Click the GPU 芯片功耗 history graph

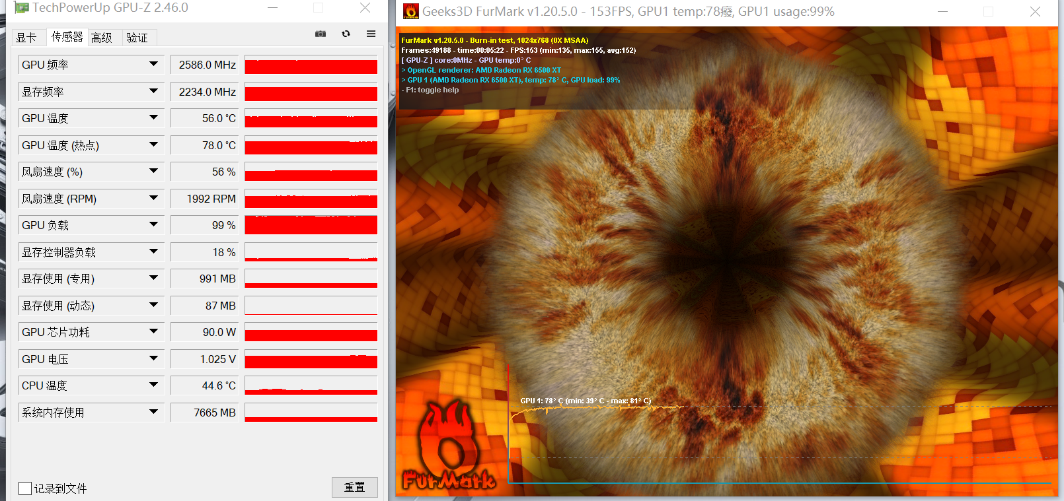pyautogui.click(x=311, y=332)
